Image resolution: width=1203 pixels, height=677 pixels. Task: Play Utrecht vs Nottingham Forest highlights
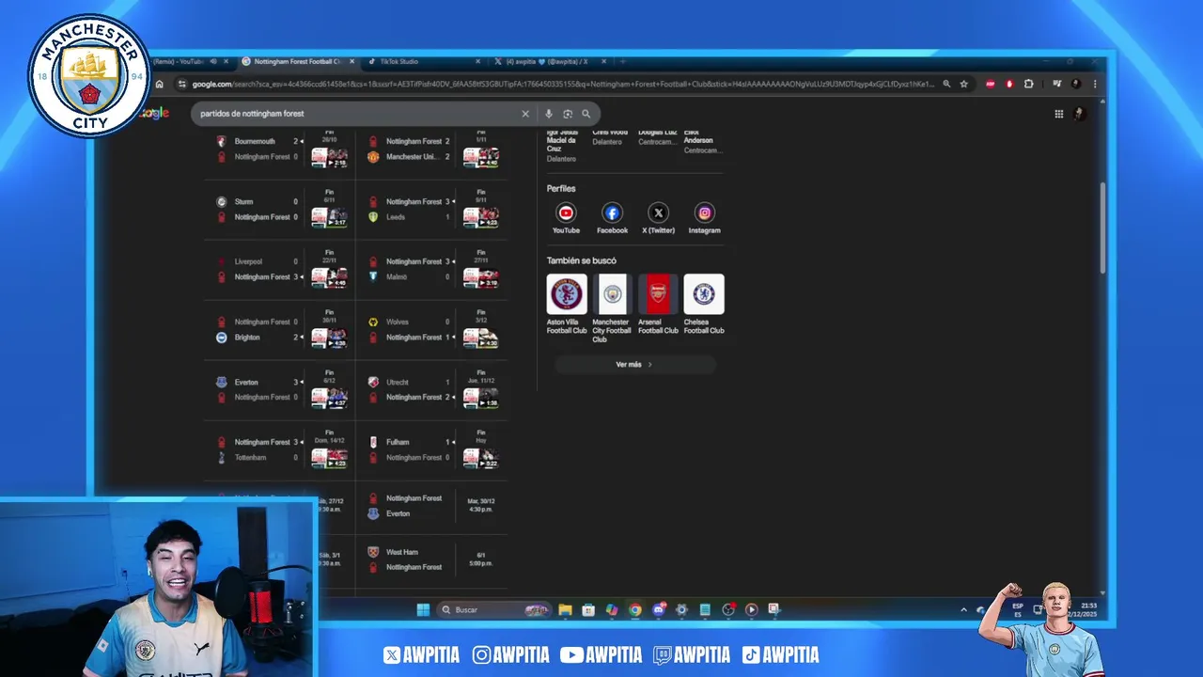(x=481, y=398)
